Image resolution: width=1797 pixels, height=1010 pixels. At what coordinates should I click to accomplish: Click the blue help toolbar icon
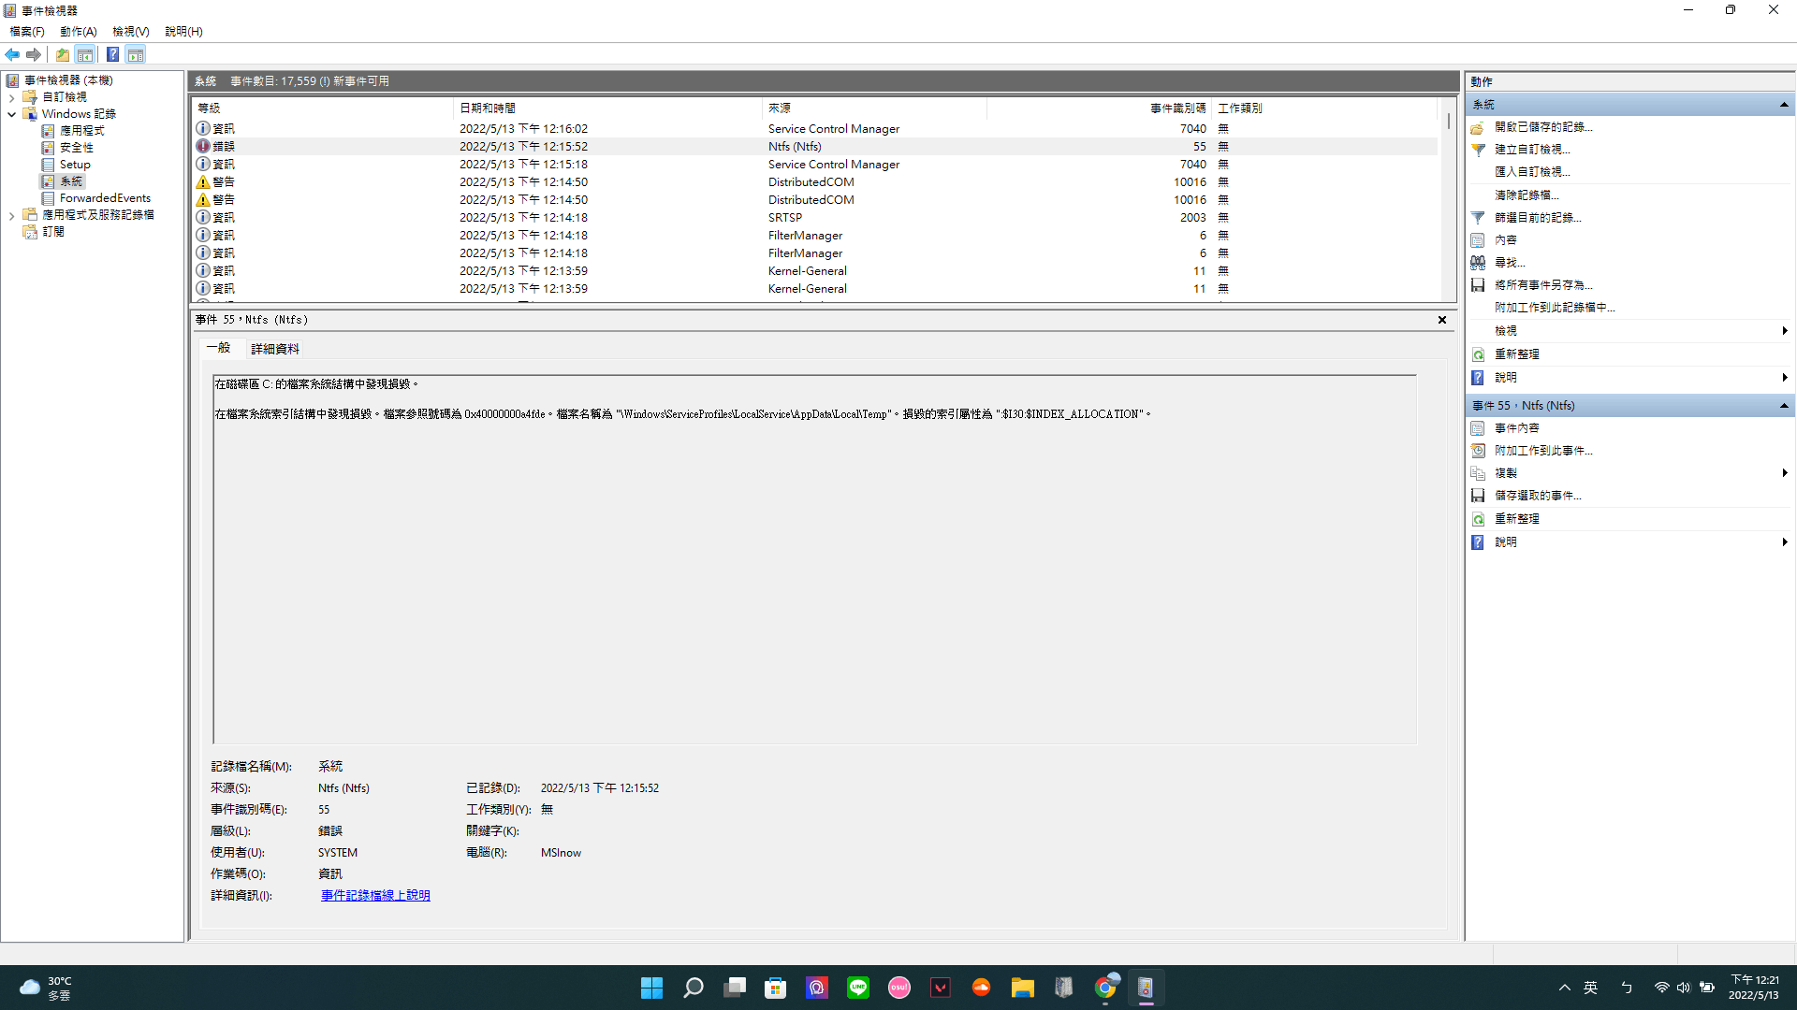click(x=112, y=55)
